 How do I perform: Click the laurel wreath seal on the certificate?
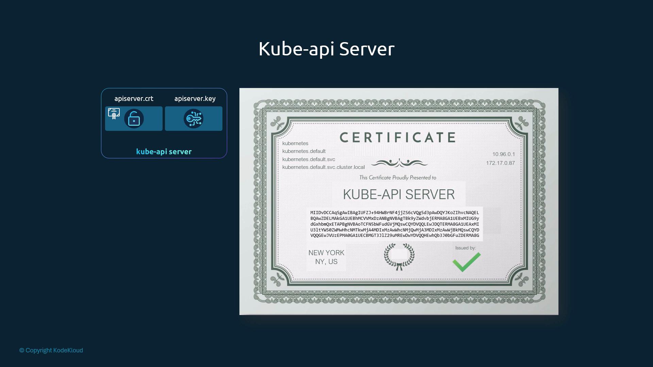(399, 256)
